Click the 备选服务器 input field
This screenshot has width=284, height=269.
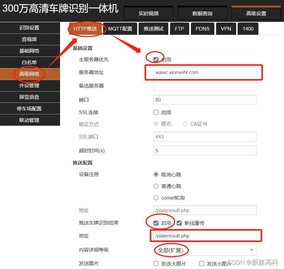pos(205,86)
